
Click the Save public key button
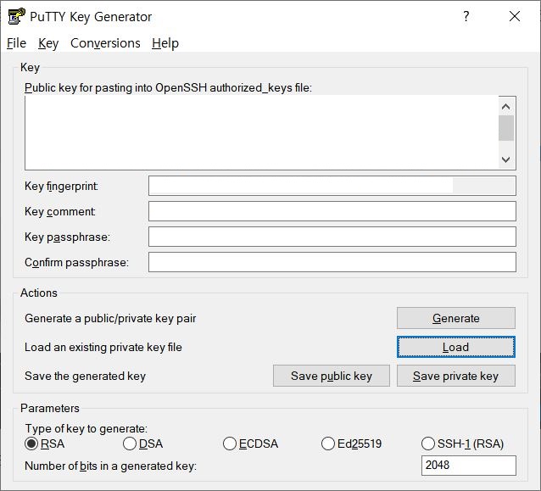click(331, 376)
